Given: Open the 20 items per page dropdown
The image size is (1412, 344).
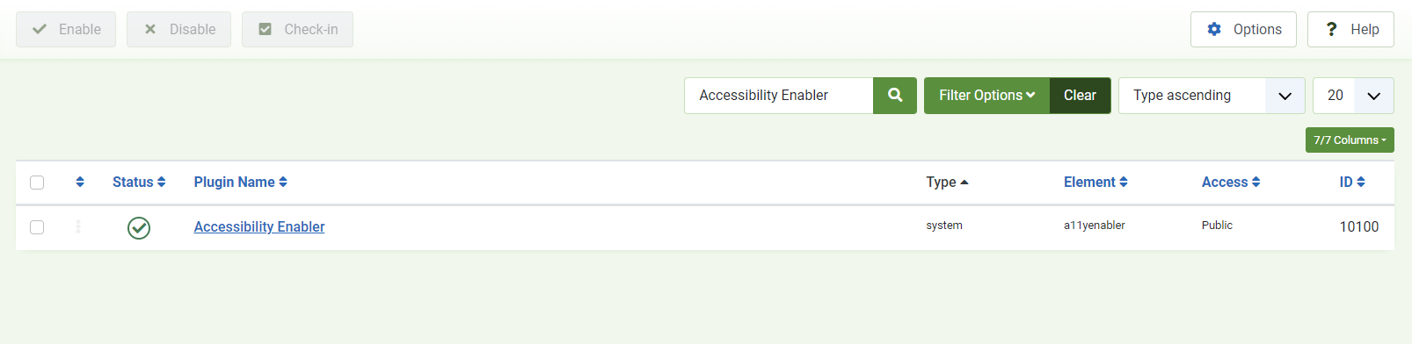Looking at the screenshot, I should tap(1353, 96).
